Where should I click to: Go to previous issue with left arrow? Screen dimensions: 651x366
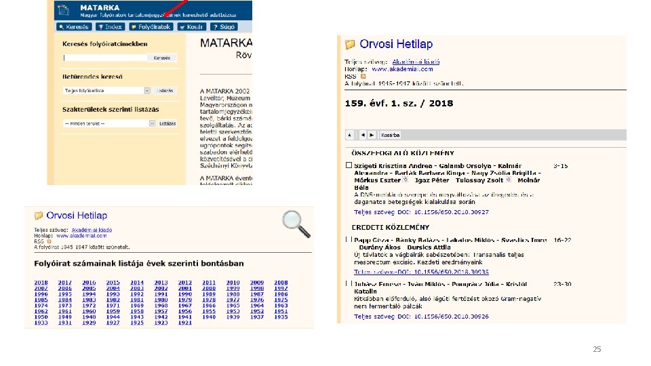click(x=363, y=135)
